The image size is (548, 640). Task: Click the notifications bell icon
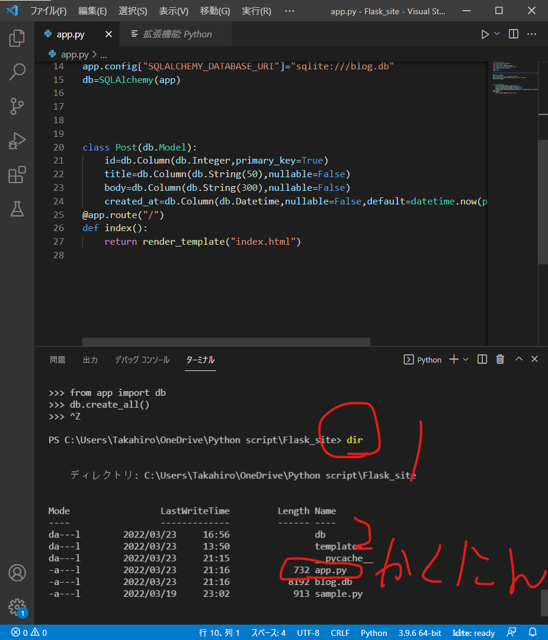click(x=532, y=632)
